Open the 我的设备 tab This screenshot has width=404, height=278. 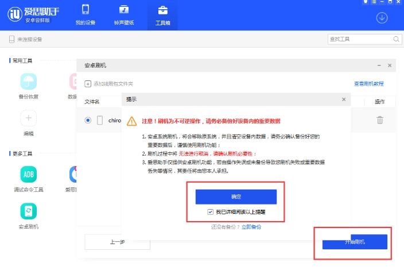click(x=86, y=15)
